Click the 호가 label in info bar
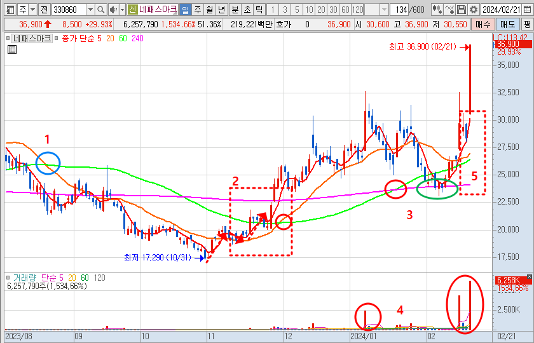Viewport: 534px width, 343px height. pos(284,25)
